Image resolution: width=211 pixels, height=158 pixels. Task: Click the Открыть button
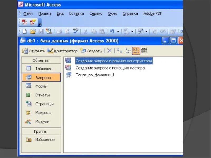33,51
